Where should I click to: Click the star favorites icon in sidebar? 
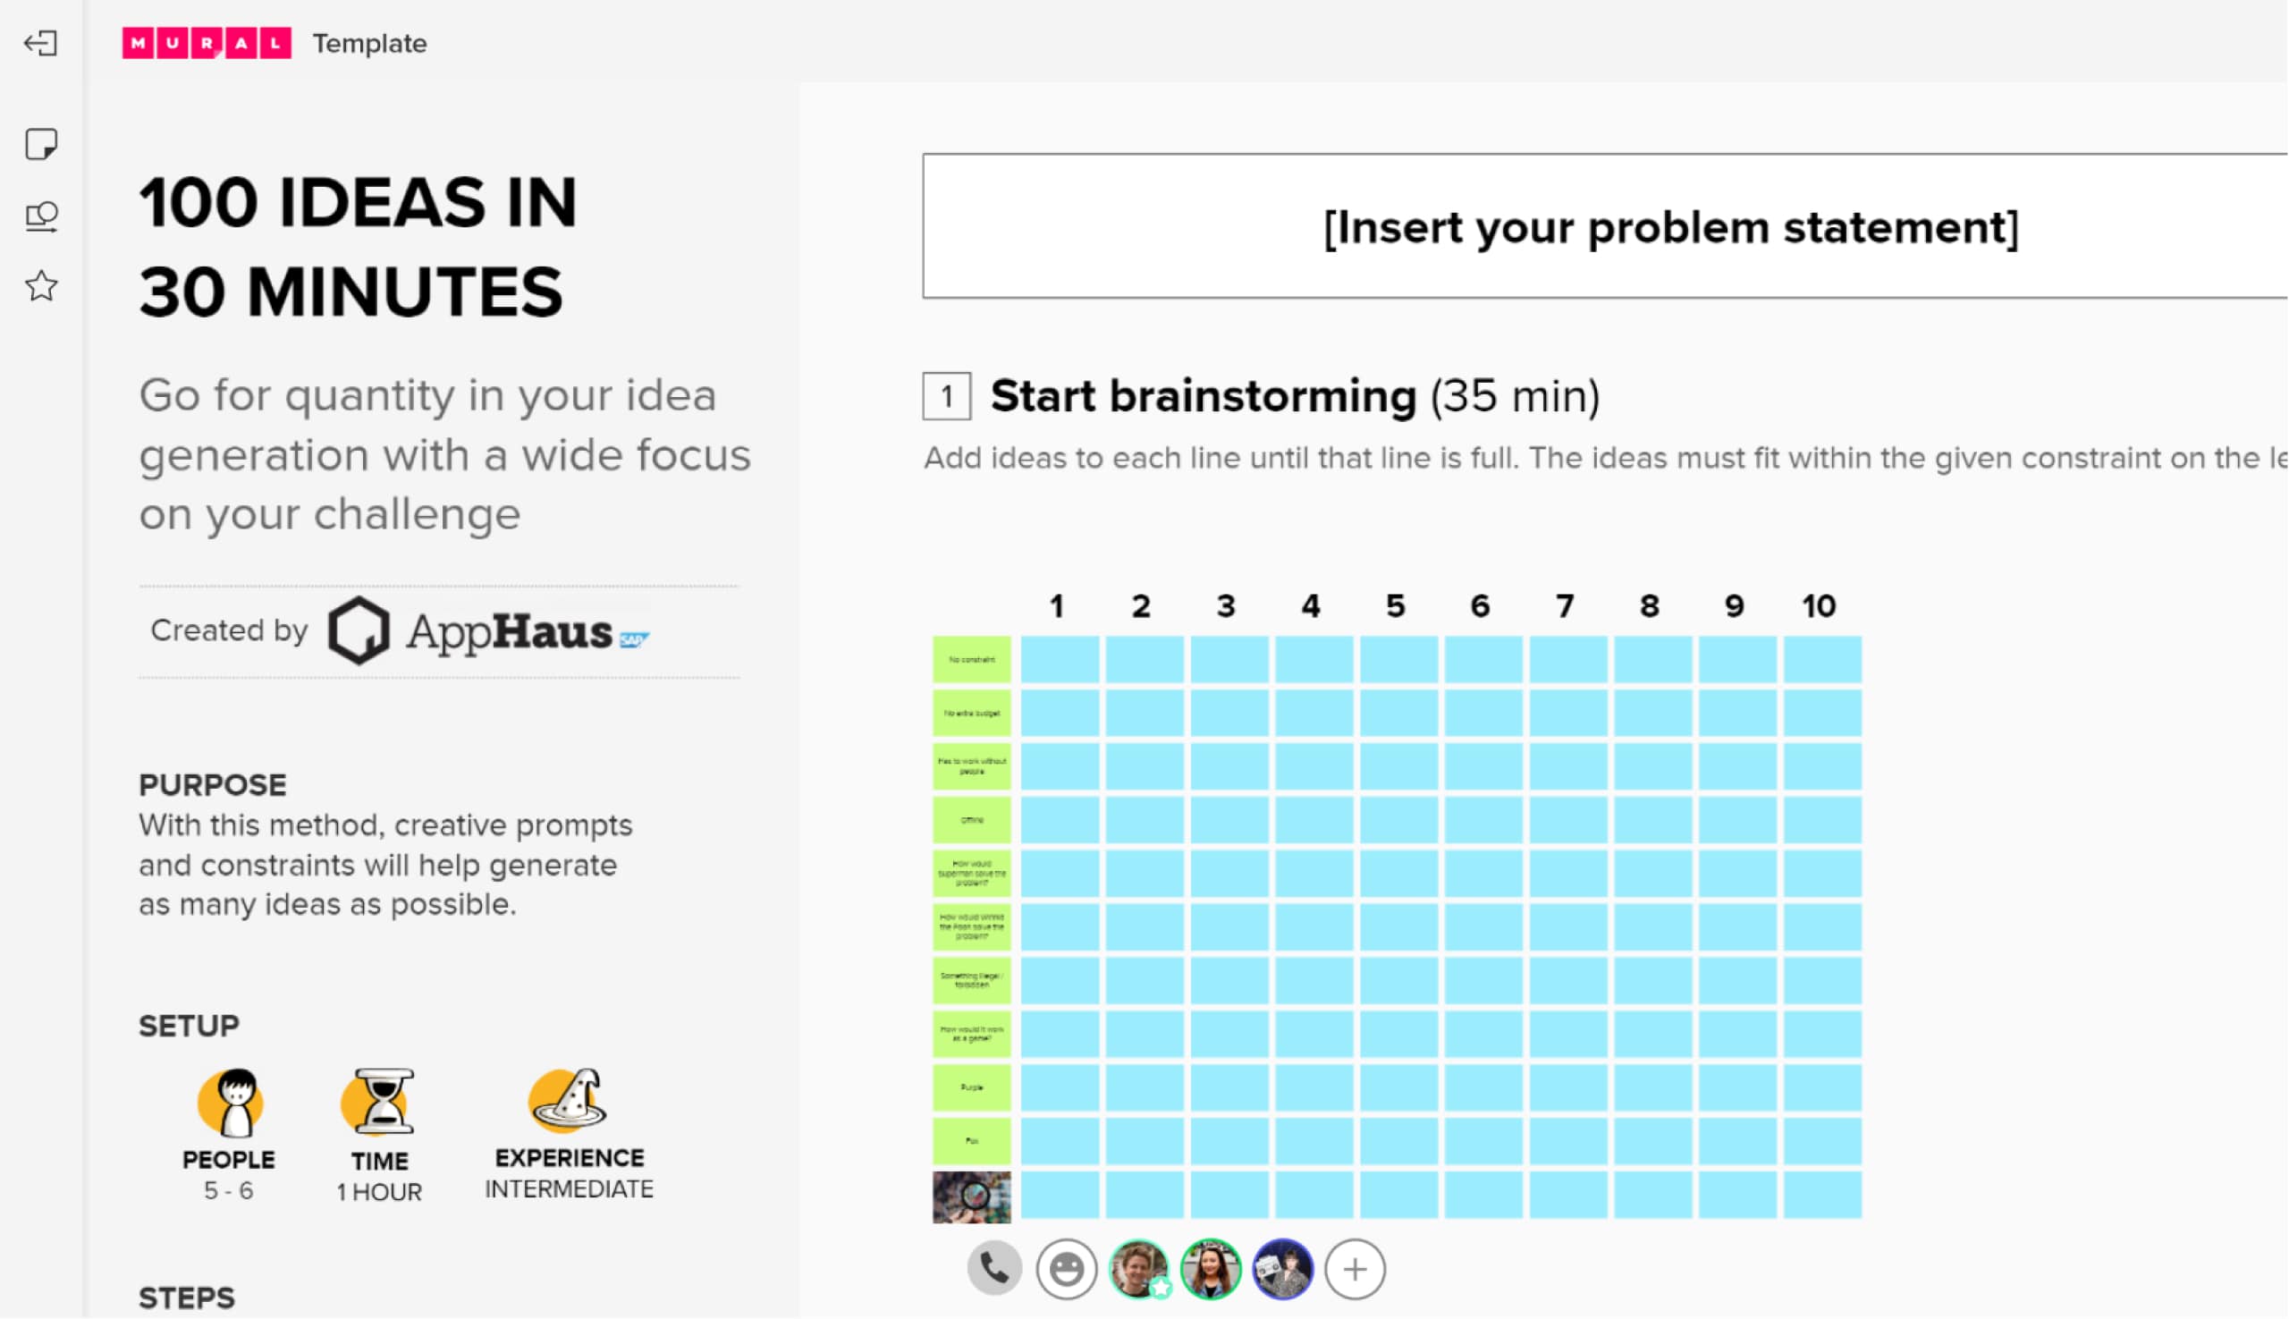point(41,286)
